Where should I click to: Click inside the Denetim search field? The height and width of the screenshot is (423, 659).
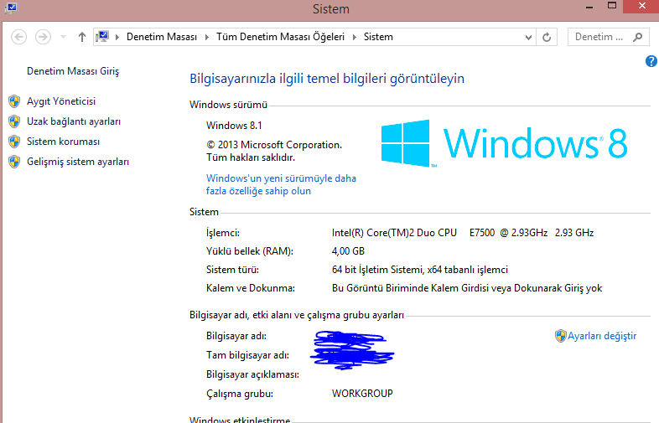pyautogui.click(x=599, y=37)
